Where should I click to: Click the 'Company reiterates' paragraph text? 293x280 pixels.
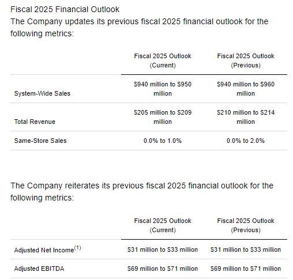tap(142, 191)
